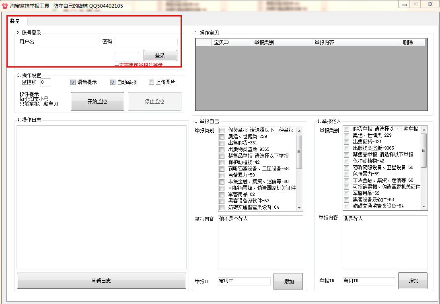Check 非法金融 in 举报他人 list
The height and width of the screenshot is (304, 440).
point(347,181)
